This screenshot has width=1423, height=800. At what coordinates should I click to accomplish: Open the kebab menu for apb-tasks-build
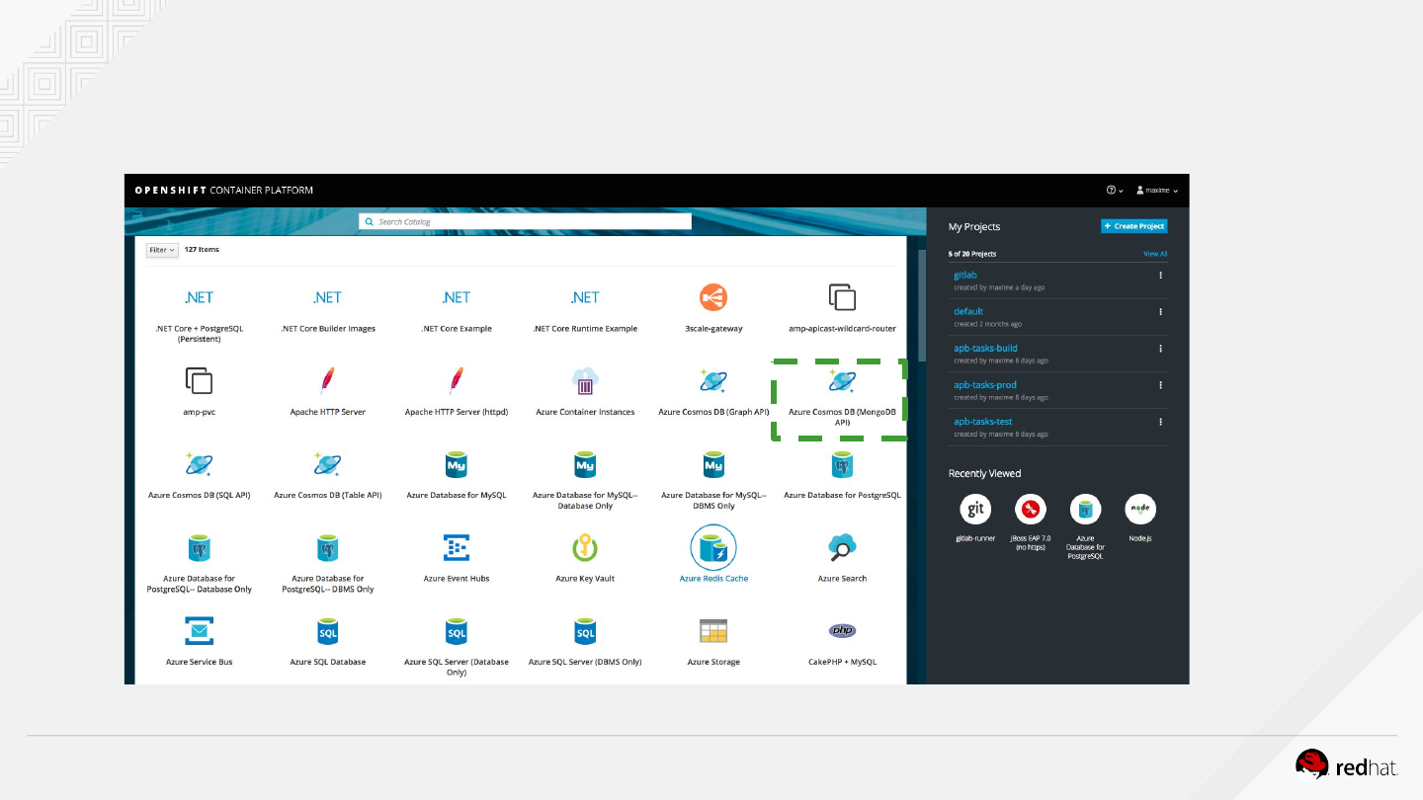tap(1160, 349)
